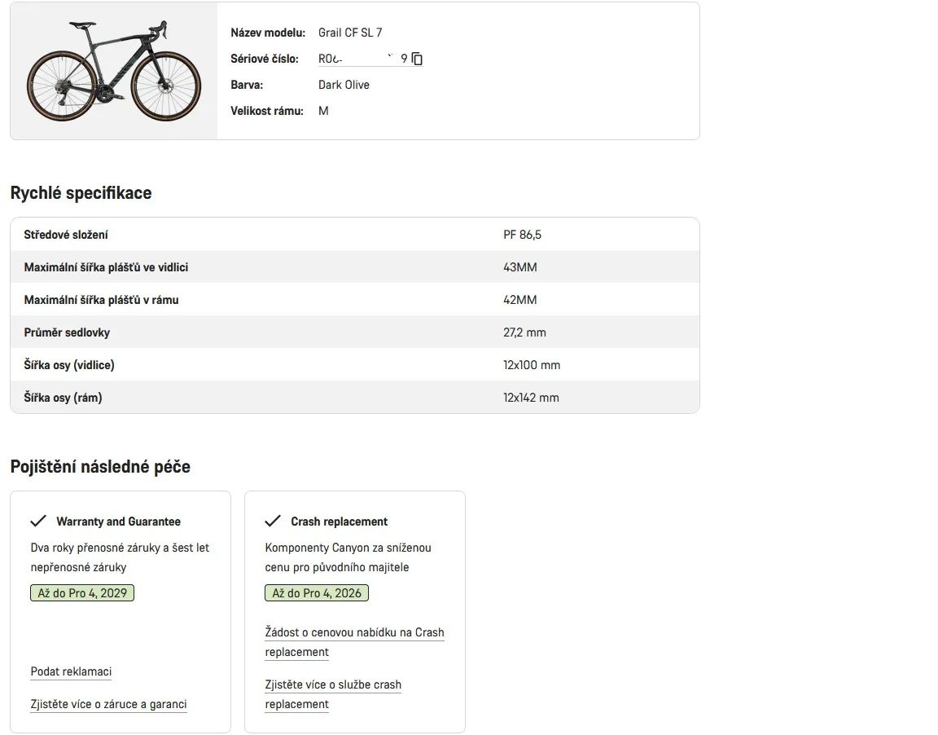The image size is (938, 735).
Task: Click the 'Velikost rámu:' label
Action: pyautogui.click(x=267, y=111)
